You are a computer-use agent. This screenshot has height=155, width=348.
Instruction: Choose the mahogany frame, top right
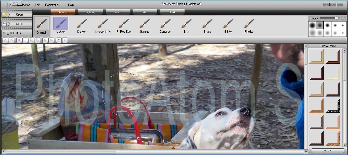[x=333, y=56]
